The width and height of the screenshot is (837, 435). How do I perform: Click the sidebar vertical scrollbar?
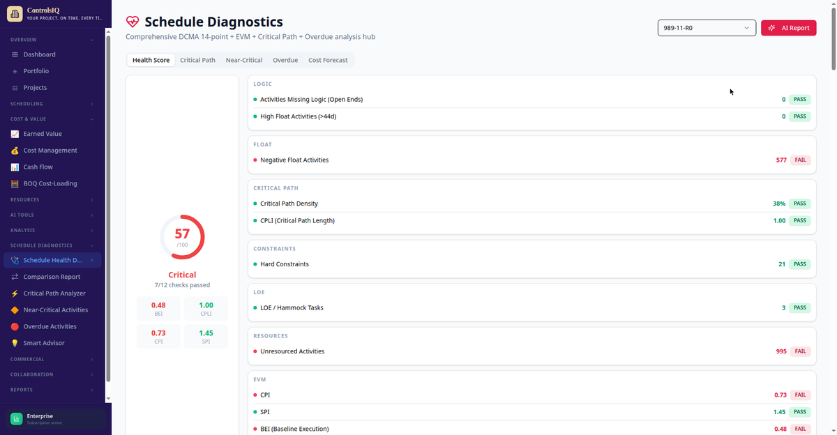108,207
